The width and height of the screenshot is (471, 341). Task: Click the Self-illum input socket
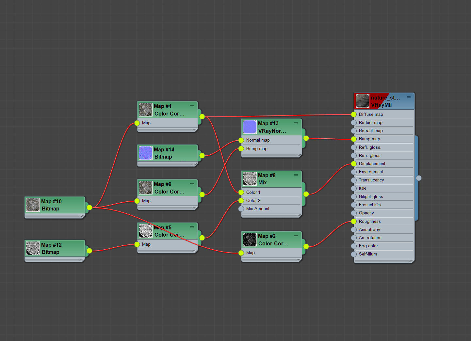354,254
